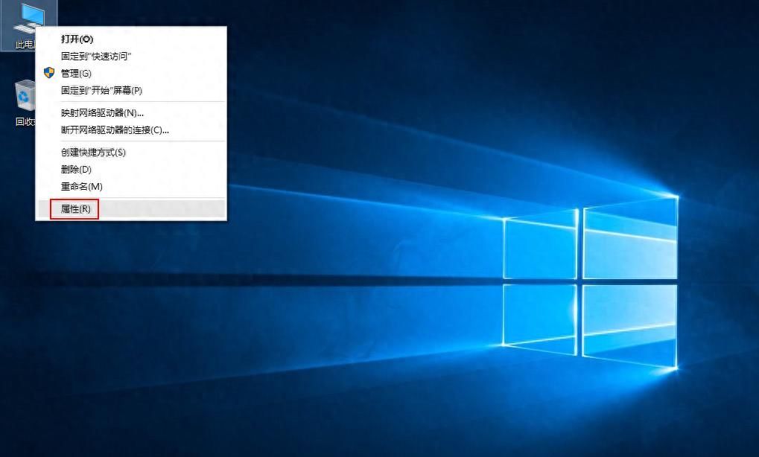Click the upper-right pane of wallpaper Windows logo
Viewport: 759px width, 457px height.
point(630,238)
